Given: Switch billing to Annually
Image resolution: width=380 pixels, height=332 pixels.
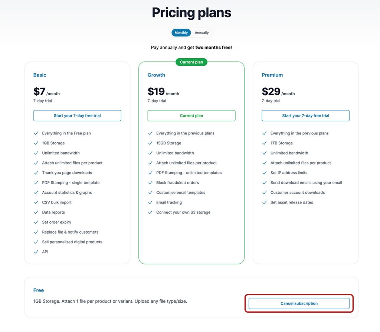Looking at the screenshot, I should tap(202, 33).
